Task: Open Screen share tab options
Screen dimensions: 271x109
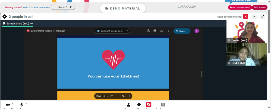Action: coord(32,23)
